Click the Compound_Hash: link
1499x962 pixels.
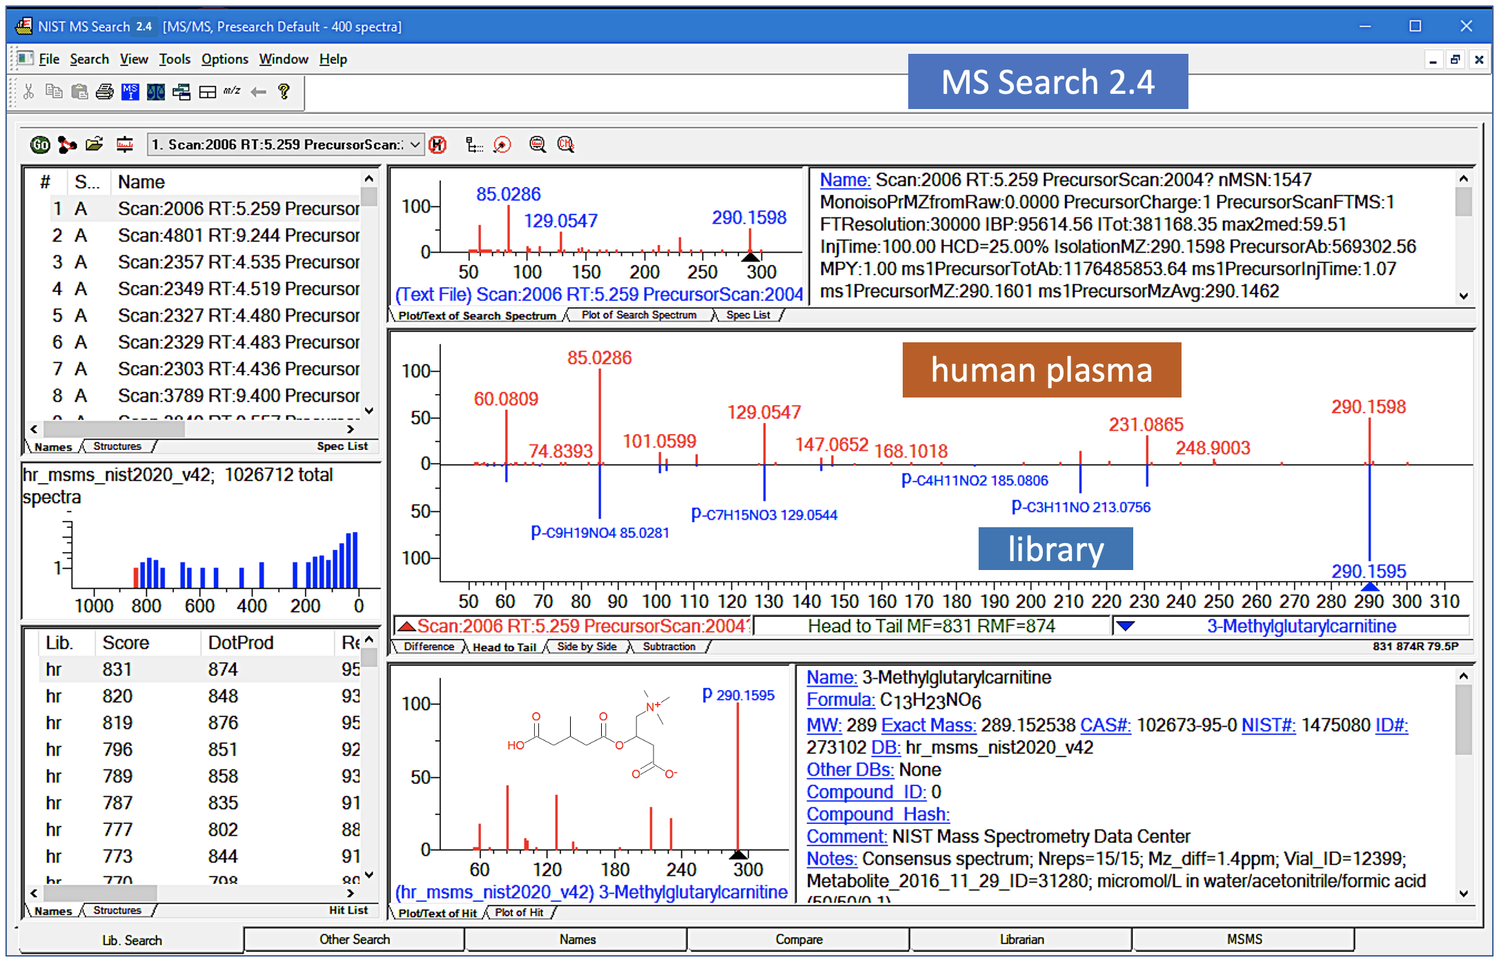point(878,814)
